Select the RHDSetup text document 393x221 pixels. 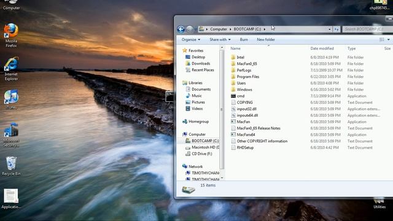[242, 147]
